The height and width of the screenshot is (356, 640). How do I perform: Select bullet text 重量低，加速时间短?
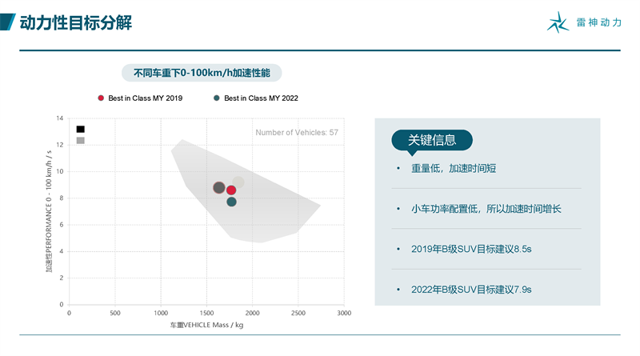(454, 168)
